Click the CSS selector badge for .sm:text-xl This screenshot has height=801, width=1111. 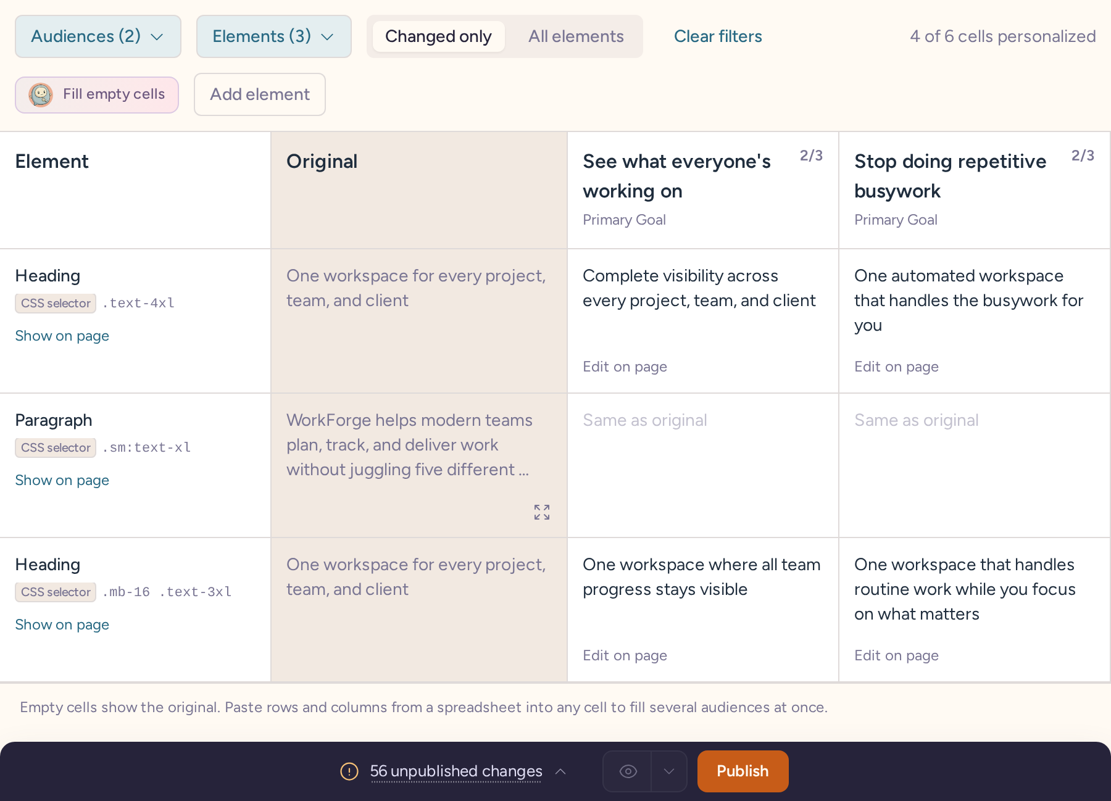point(56,447)
